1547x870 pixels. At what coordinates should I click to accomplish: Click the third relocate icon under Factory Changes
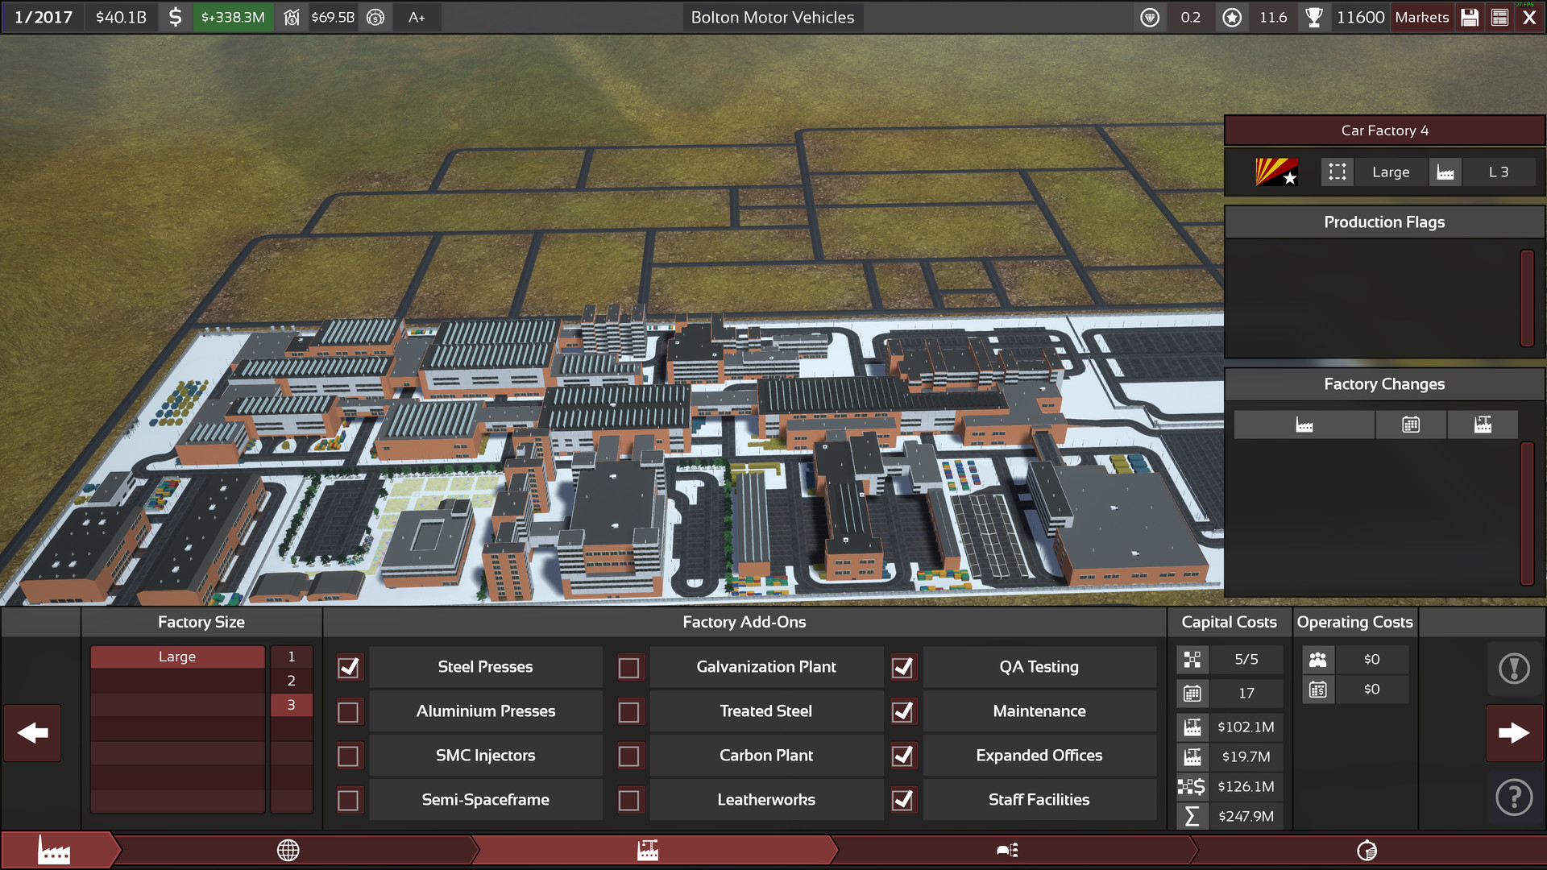[1483, 424]
